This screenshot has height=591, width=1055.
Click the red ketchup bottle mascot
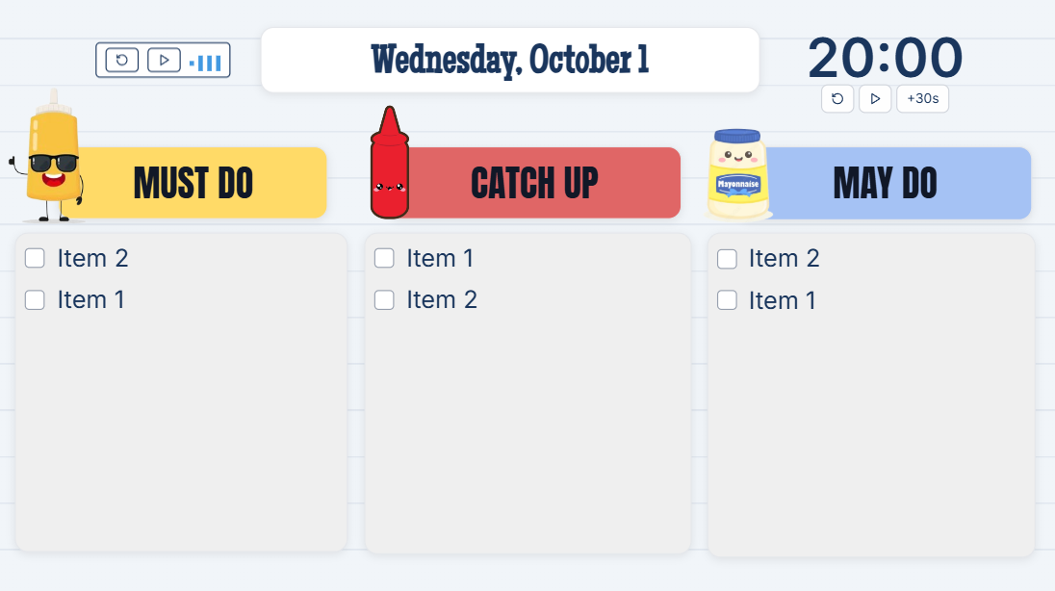tap(389, 166)
